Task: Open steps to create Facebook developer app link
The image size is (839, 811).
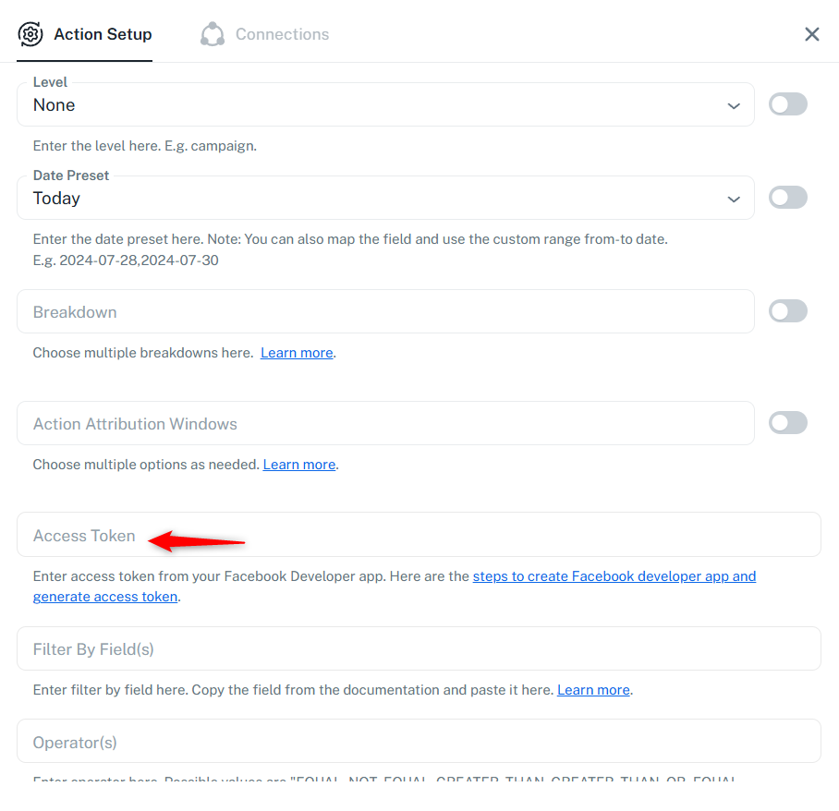Action: point(395,587)
